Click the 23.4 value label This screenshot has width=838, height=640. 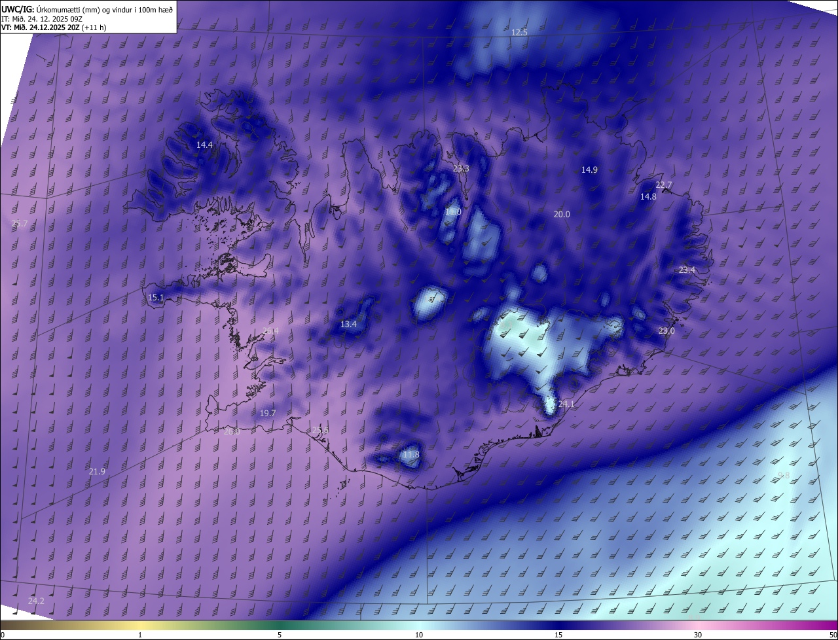[x=687, y=270]
